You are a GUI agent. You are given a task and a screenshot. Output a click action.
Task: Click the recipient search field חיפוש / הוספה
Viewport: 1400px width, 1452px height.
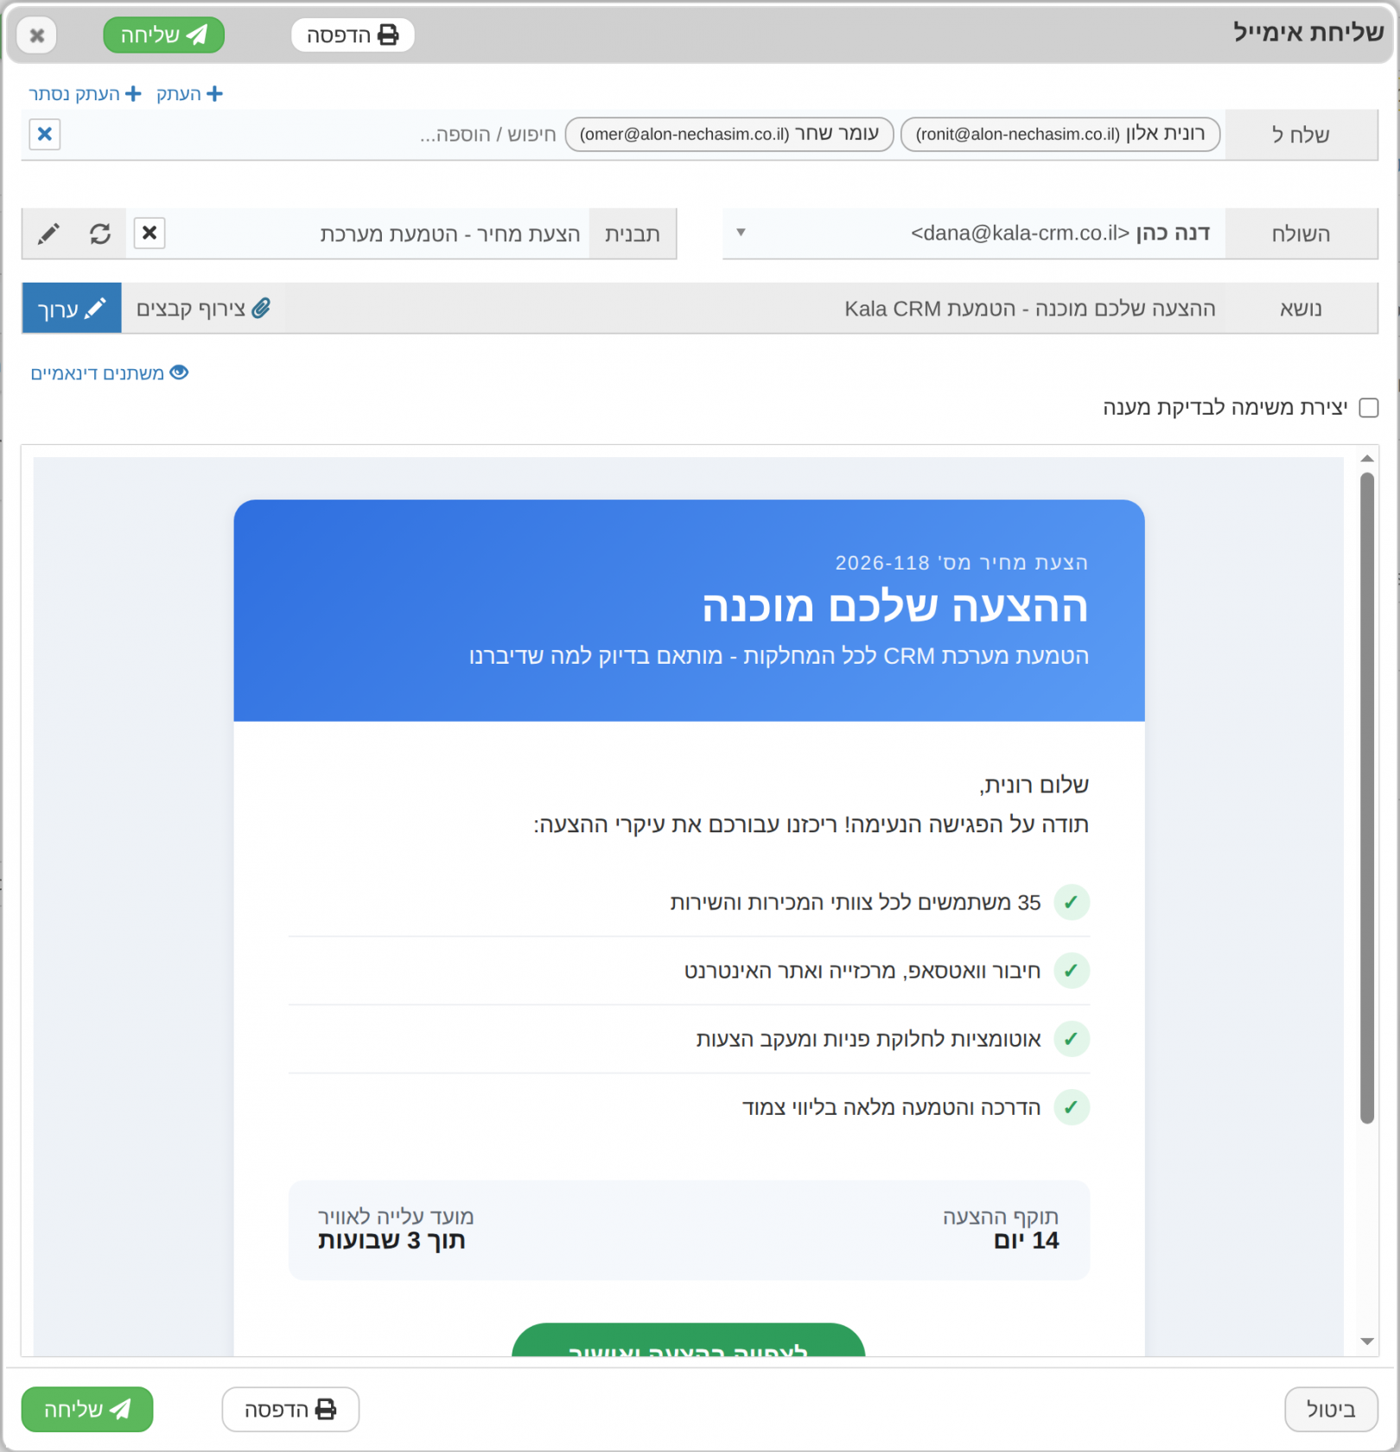(488, 135)
